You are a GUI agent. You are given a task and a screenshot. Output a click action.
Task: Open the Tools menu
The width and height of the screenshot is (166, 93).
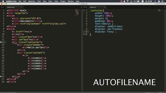56,1
